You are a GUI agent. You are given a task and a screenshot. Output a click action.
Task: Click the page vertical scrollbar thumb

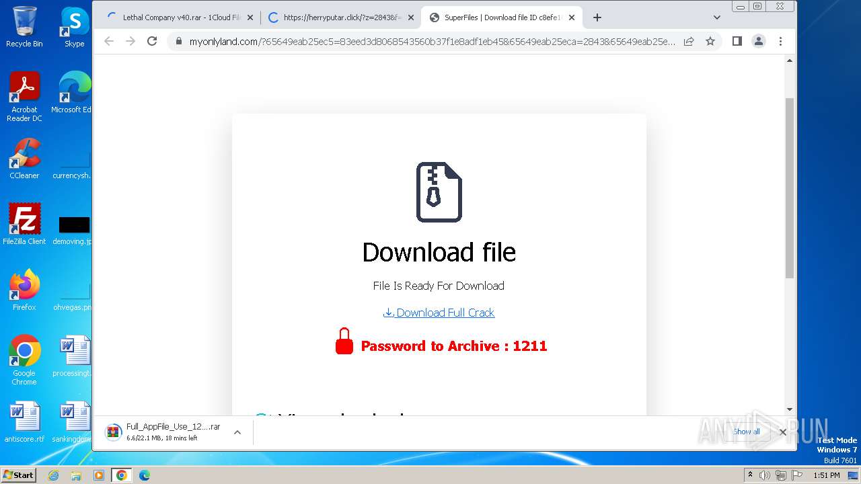(x=790, y=188)
